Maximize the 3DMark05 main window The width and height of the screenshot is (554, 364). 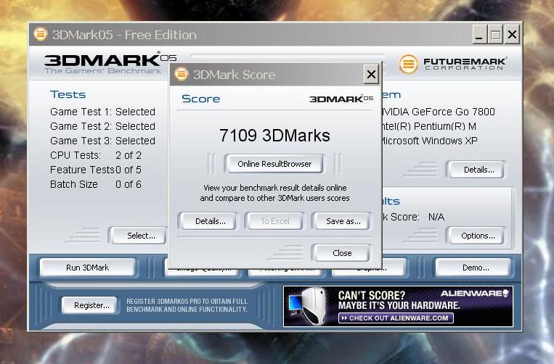495,35
